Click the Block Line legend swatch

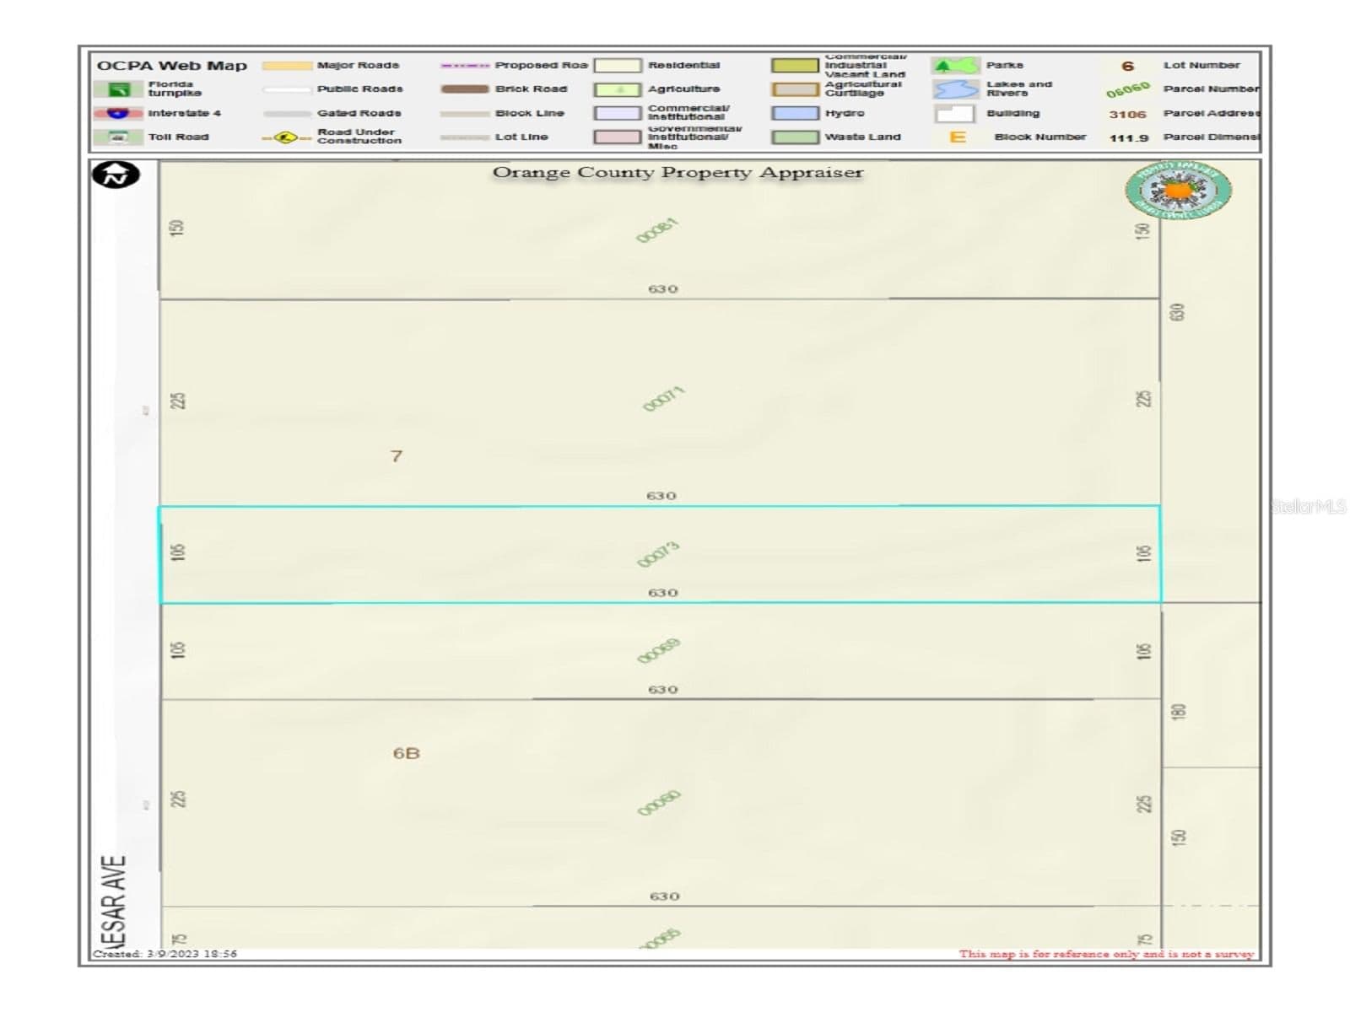pos(465,113)
